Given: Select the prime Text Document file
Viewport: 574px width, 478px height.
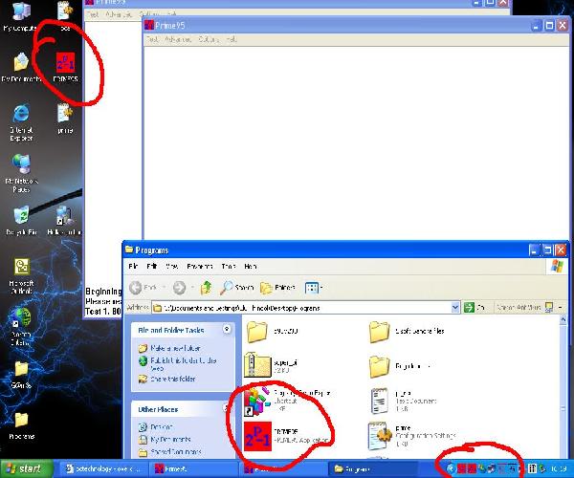Looking at the screenshot, I should [x=380, y=401].
